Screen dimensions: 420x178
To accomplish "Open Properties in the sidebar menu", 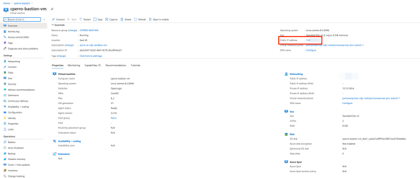I will pyautogui.click(x=13, y=124).
